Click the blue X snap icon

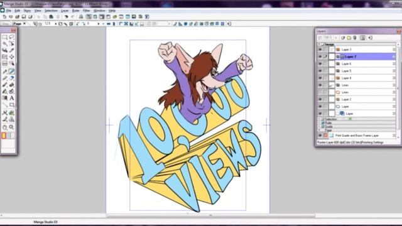pyautogui.click(x=126, y=24)
